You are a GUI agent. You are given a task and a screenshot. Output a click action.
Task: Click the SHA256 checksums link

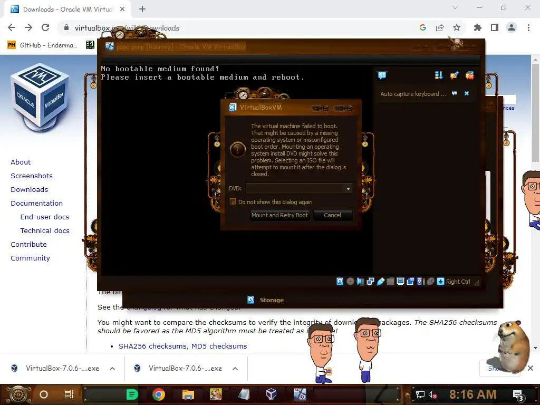click(x=152, y=346)
